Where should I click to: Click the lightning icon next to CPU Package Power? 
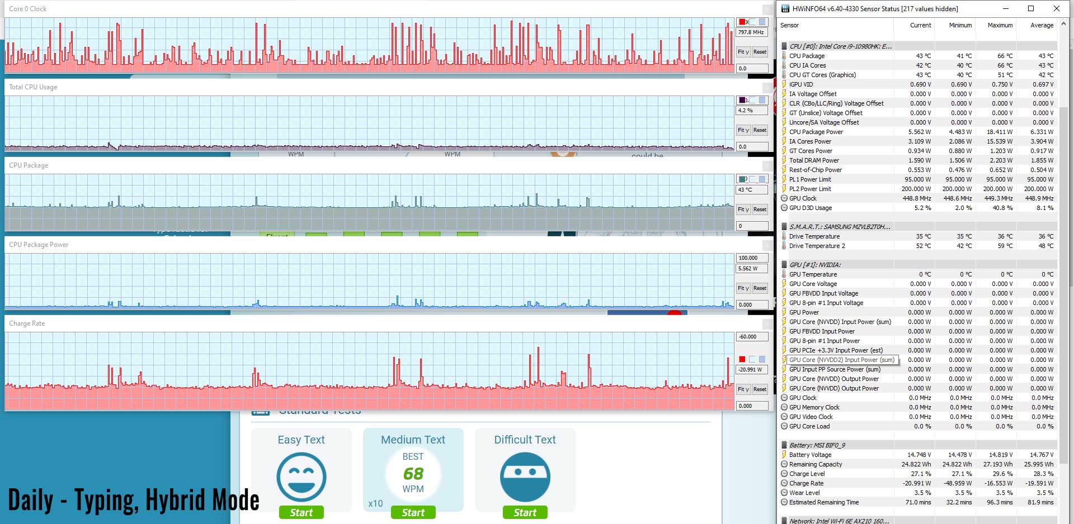(784, 132)
